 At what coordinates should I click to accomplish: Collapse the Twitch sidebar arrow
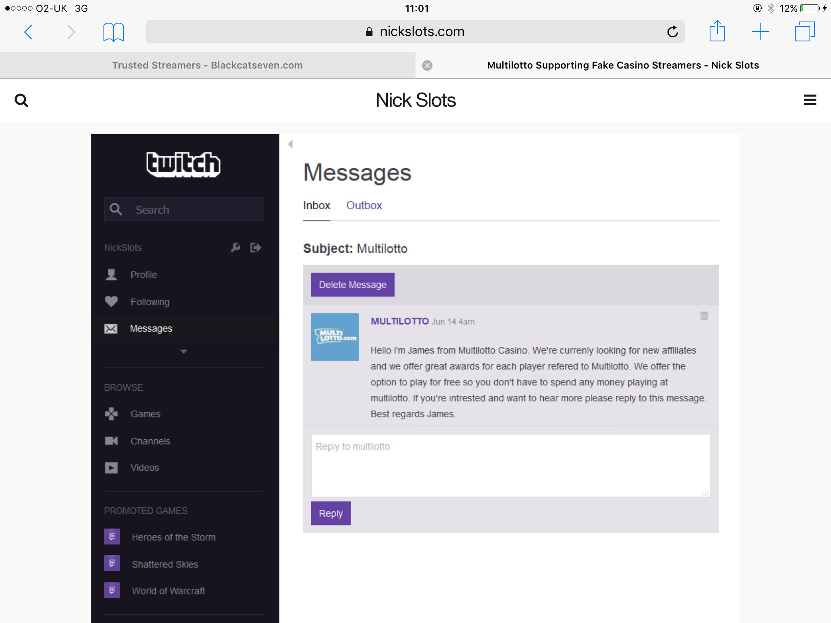290,144
